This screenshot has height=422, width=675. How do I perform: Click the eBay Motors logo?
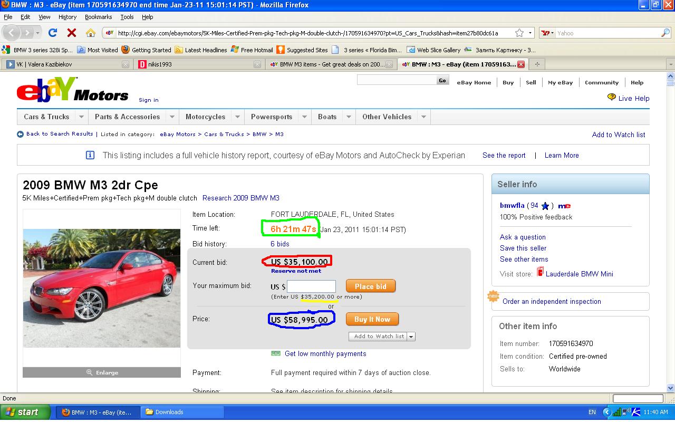tap(72, 90)
